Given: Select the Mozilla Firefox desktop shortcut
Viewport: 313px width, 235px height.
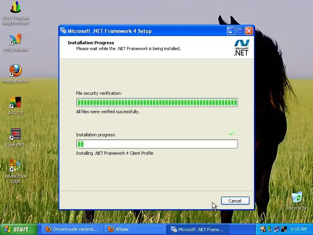Looking at the screenshot, I should 15,74.
